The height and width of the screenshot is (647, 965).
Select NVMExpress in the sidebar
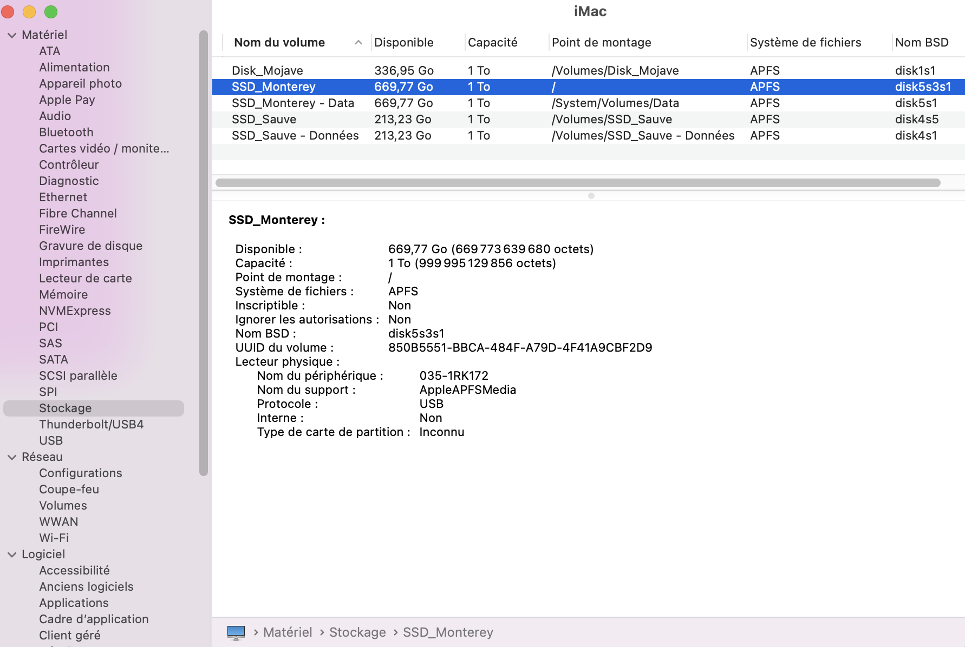(75, 311)
